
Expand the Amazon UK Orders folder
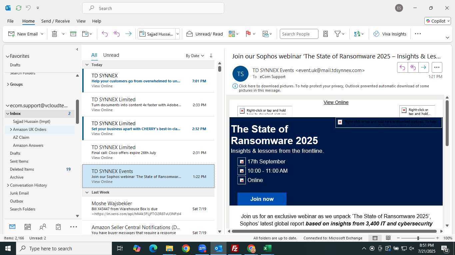pyautogui.click(x=11, y=129)
